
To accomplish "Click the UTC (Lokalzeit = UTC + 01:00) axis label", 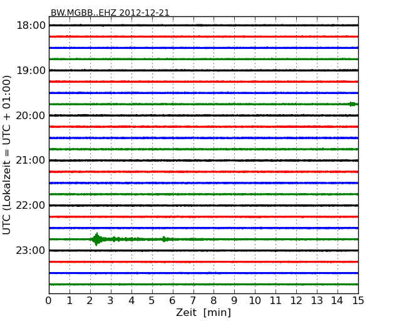I will pos(7,155).
